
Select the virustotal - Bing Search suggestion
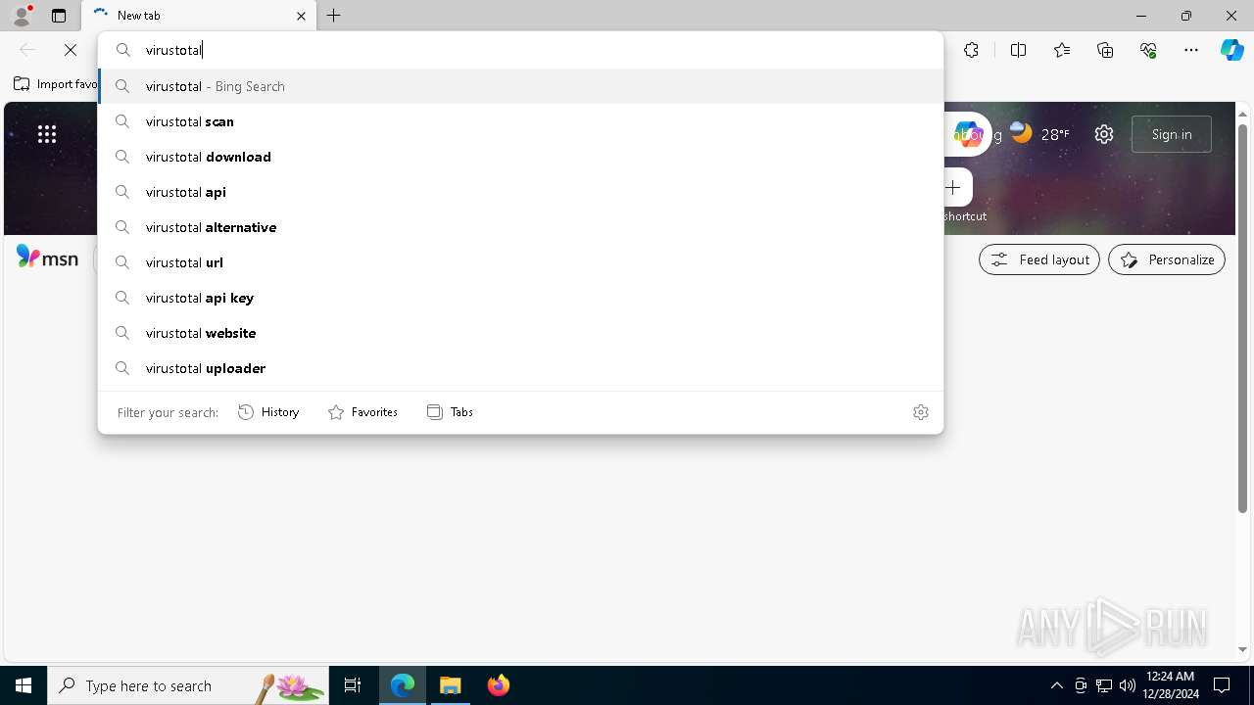[x=520, y=86]
